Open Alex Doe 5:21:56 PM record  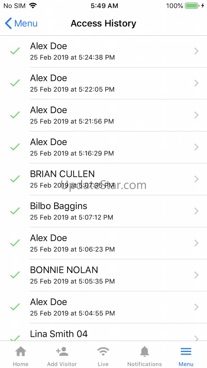pos(103,115)
